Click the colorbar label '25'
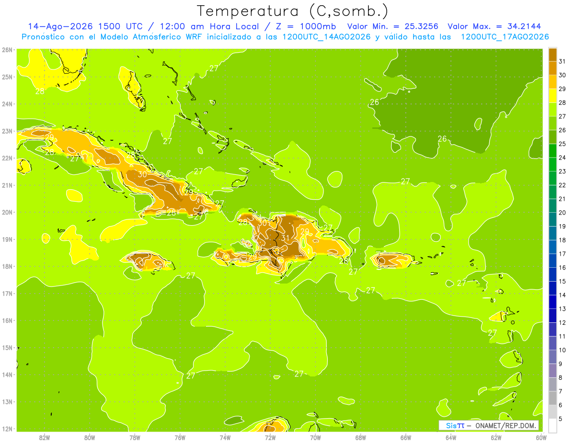The image size is (575, 444). pos(563,144)
